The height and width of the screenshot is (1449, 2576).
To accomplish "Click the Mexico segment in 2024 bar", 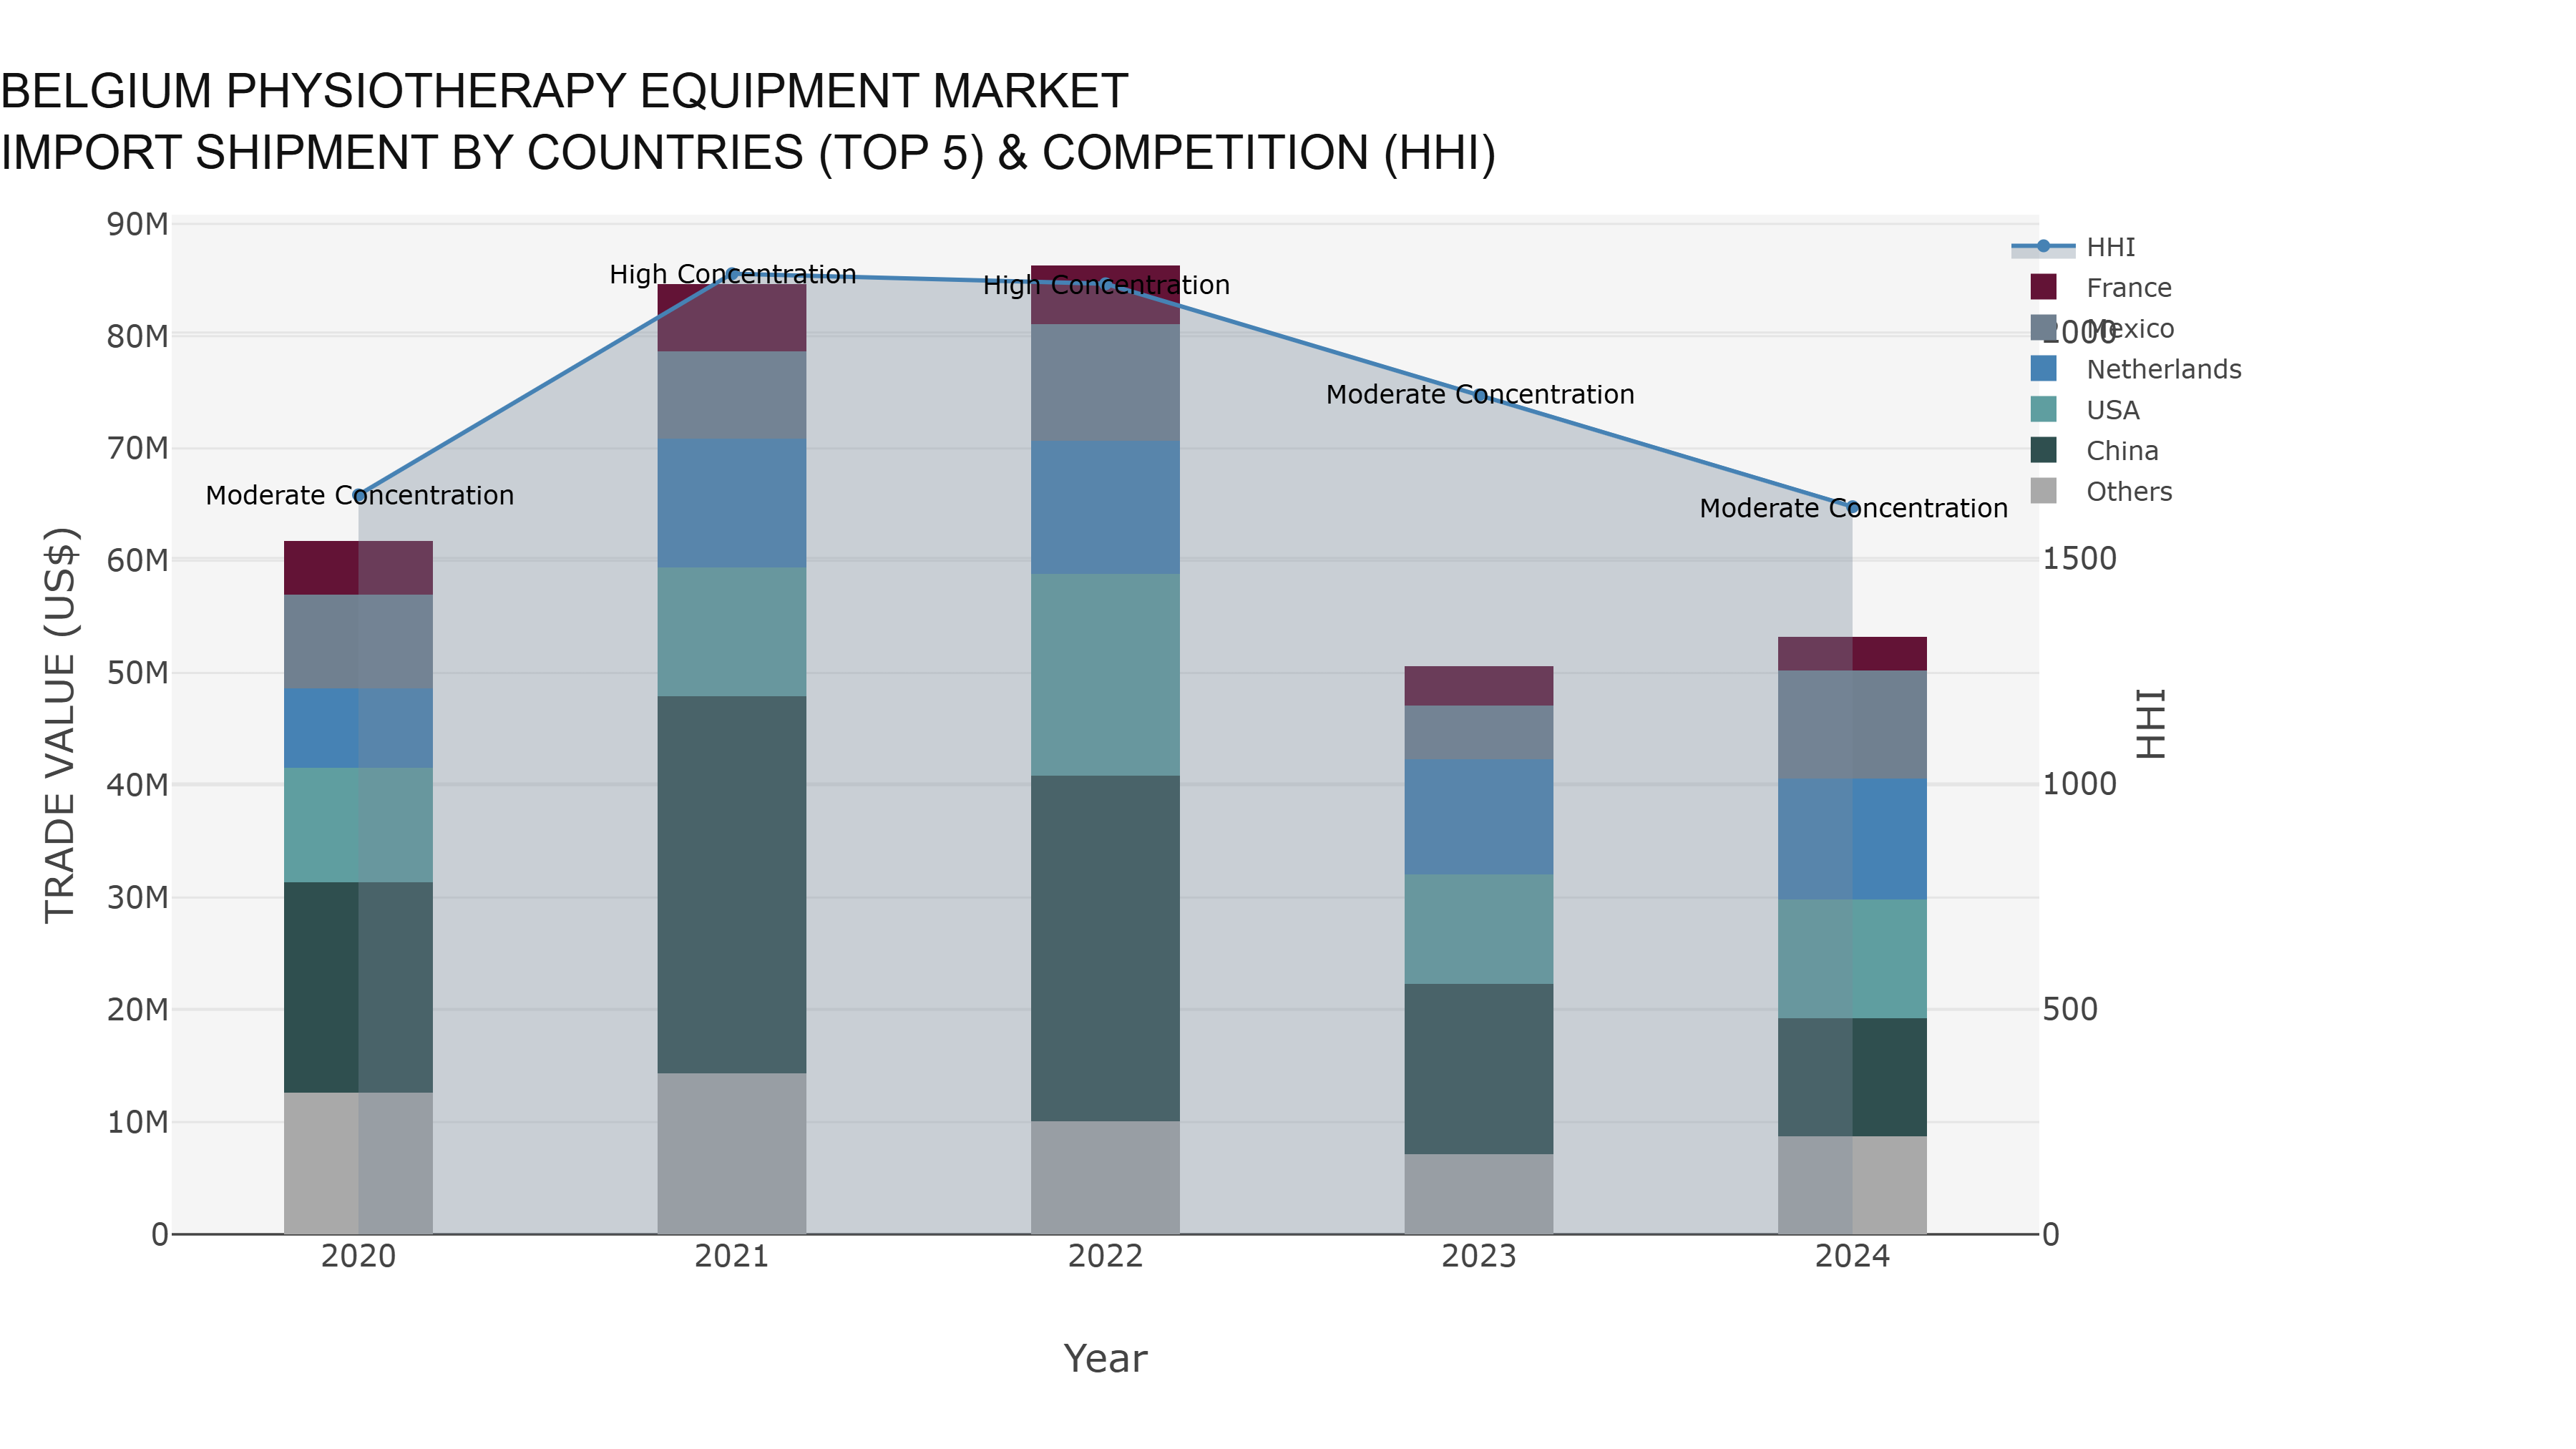I will coord(1852,725).
